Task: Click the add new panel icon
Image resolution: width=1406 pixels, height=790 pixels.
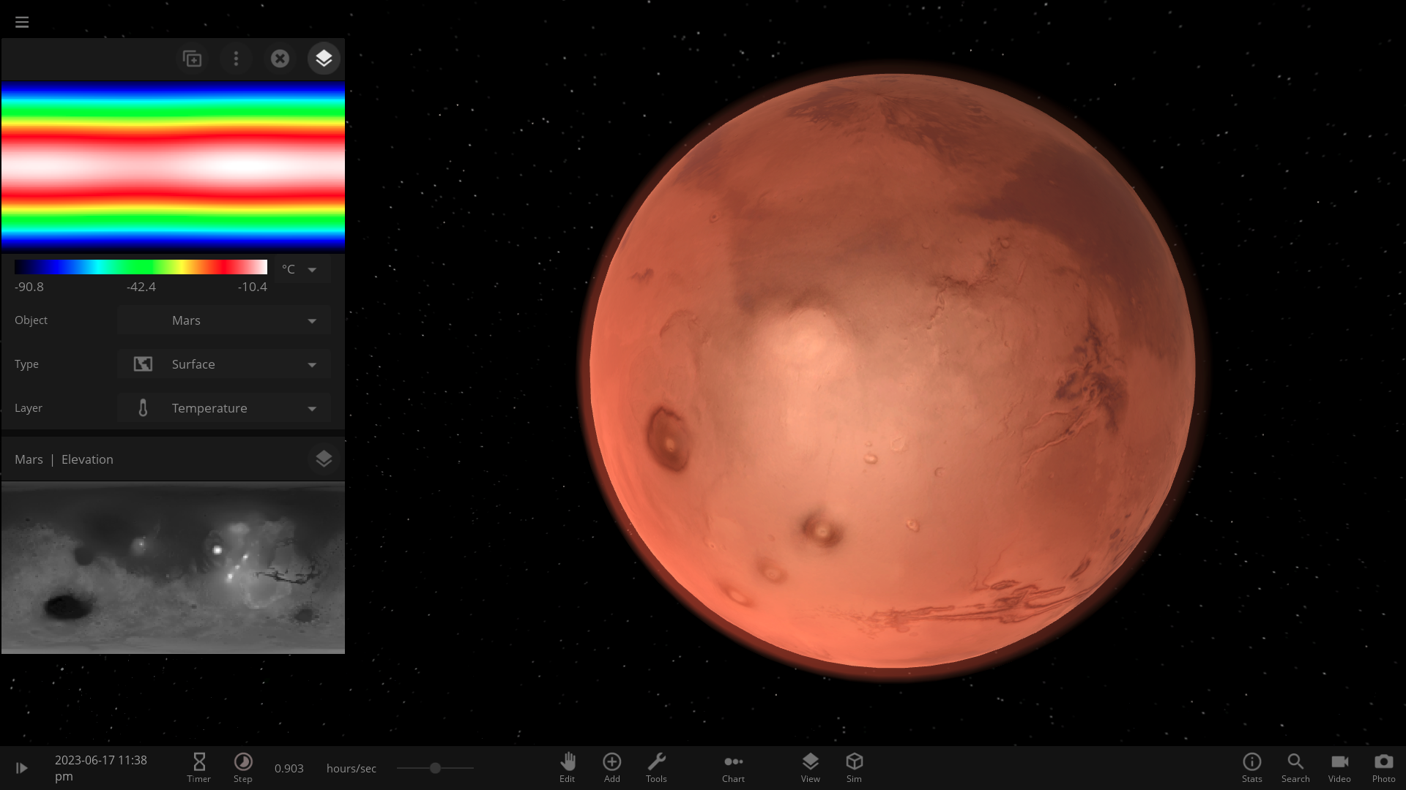Action: (x=192, y=59)
